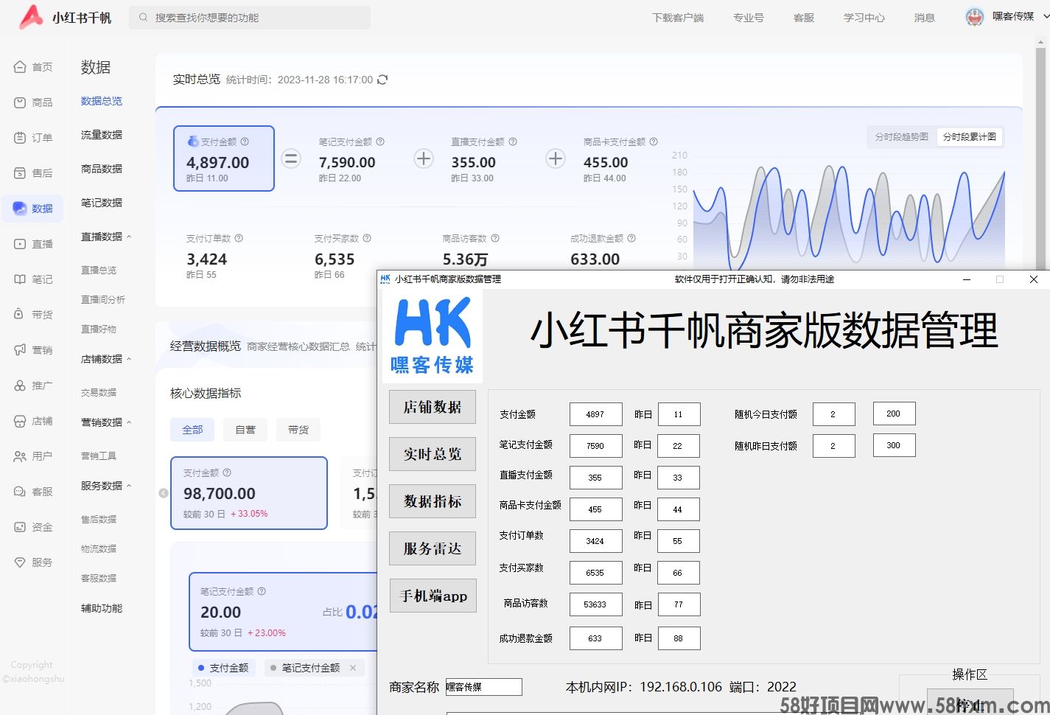Click the HK 嘿客传媒 logo image
This screenshot has width=1050, height=715.
[x=433, y=335]
